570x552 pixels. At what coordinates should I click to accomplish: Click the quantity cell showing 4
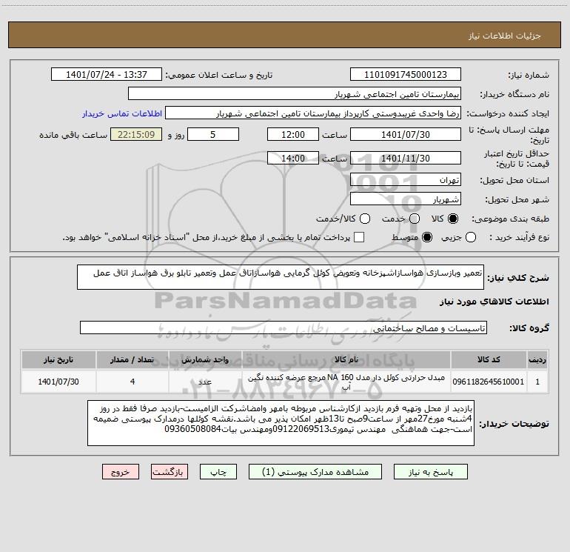coord(132,382)
